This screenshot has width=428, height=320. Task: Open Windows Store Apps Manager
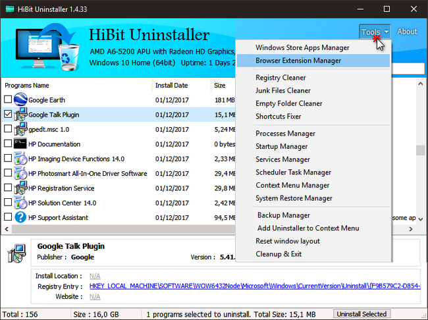pos(313,47)
